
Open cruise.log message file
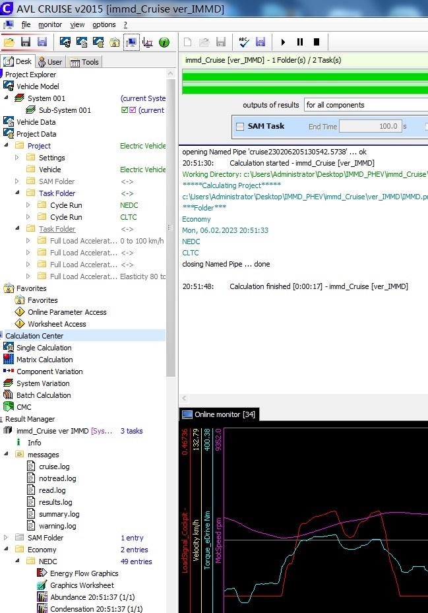pyautogui.click(x=54, y=467)
